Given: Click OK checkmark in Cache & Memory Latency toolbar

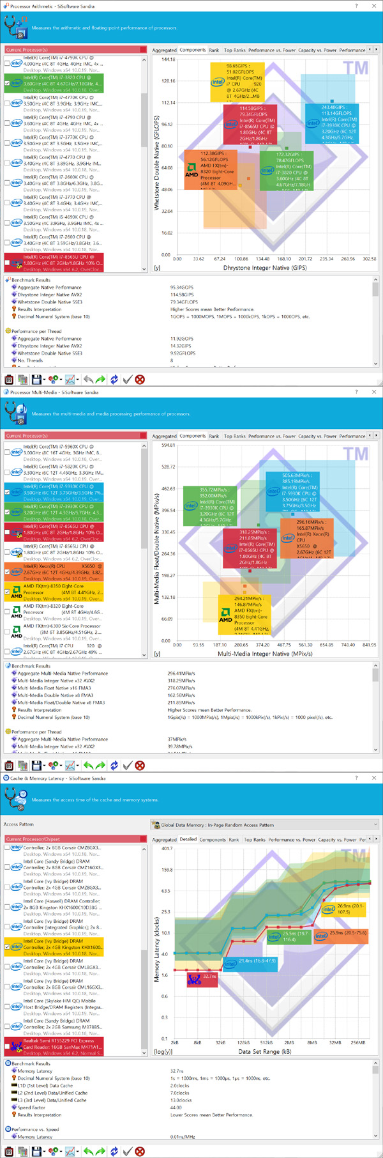Looking at the screenshot, I should tap(128, 1152).
